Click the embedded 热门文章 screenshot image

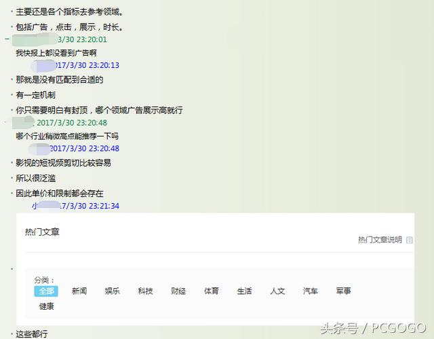pyautogui.click(x=215, y=269)
